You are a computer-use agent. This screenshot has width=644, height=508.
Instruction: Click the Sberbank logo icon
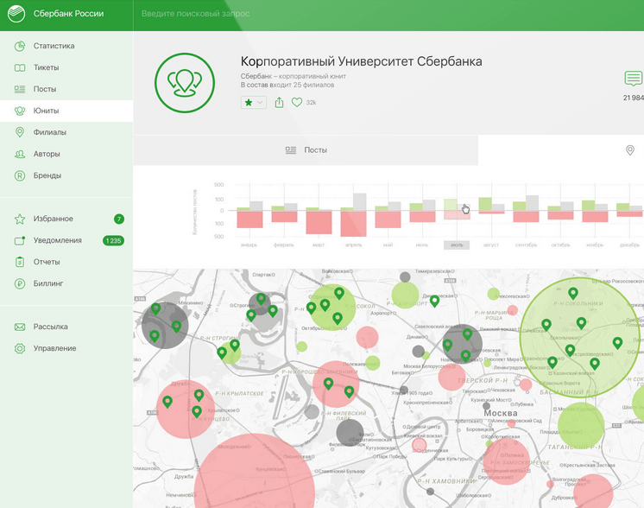click(16, 14)
